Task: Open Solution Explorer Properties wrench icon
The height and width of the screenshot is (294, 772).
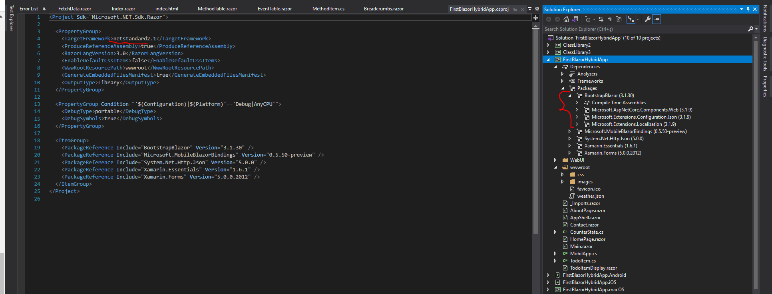Action: pyautogui.click(x=648, y=19)
